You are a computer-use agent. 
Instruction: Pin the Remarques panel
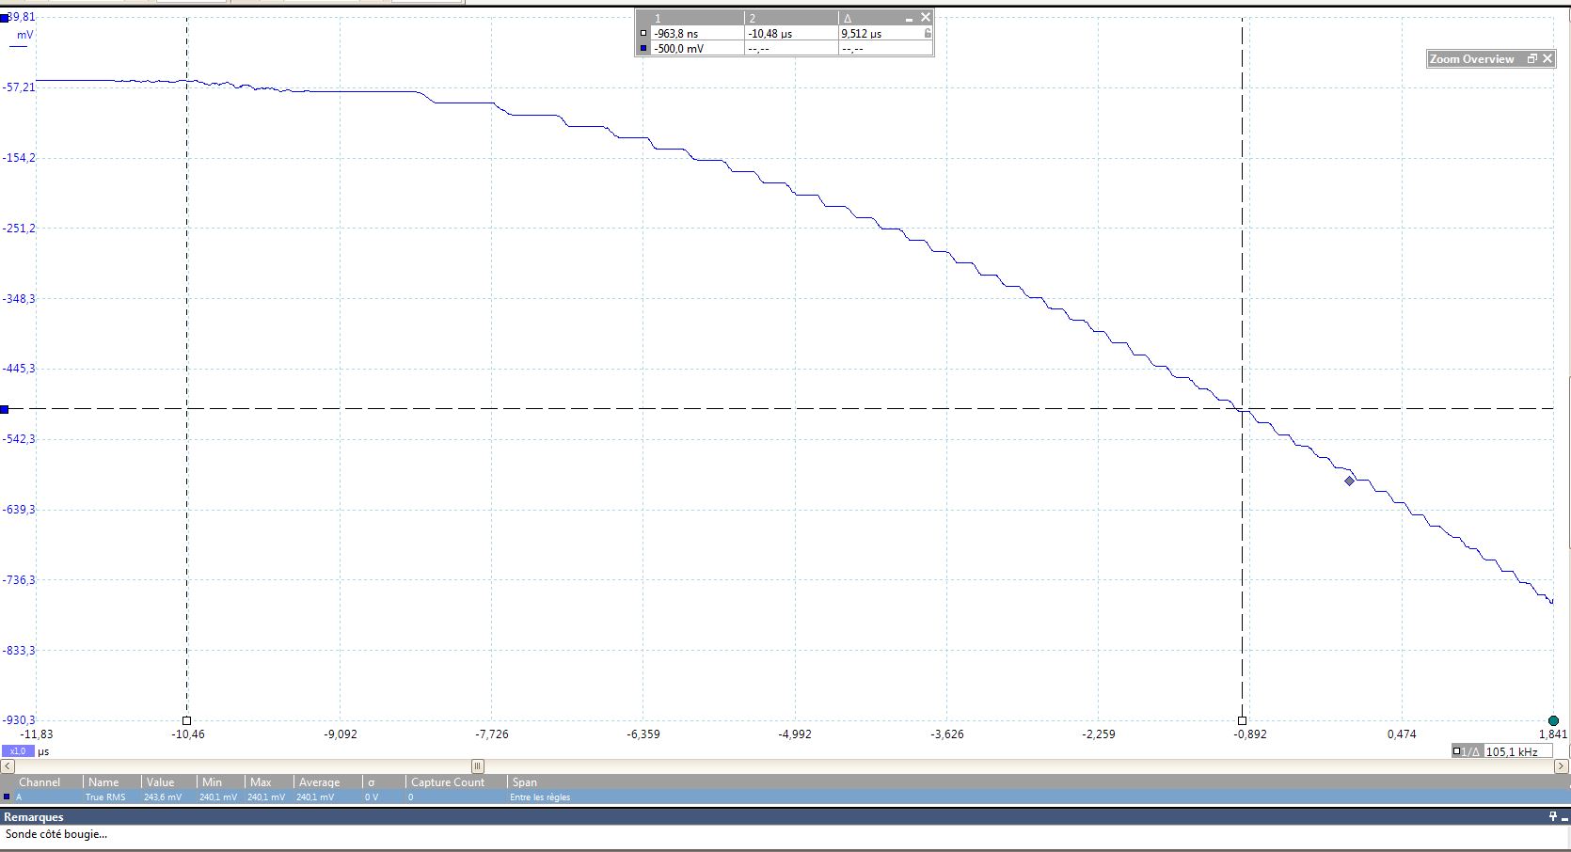point(1552,816)
